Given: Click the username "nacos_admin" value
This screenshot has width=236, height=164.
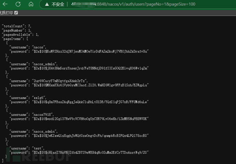Looking at the screenshot, I should [x=44, y=64].
